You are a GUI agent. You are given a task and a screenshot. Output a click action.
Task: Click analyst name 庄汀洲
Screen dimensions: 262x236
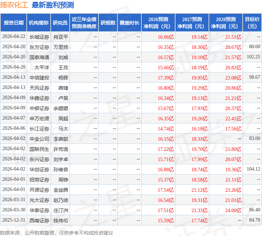coord(61,210)
